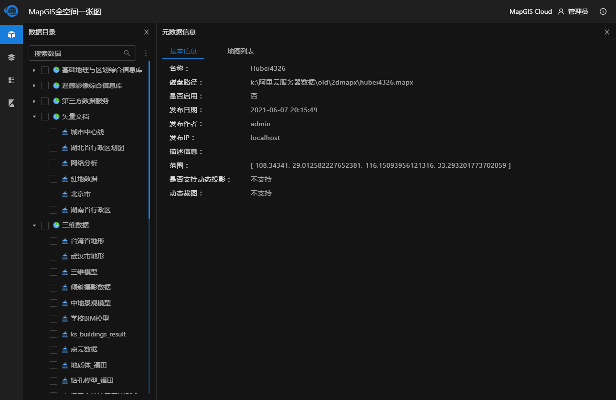Click the pie icon of 基础地理与区划综合信息库
This screenshot has height=400, width=616.
pos(56,70)
